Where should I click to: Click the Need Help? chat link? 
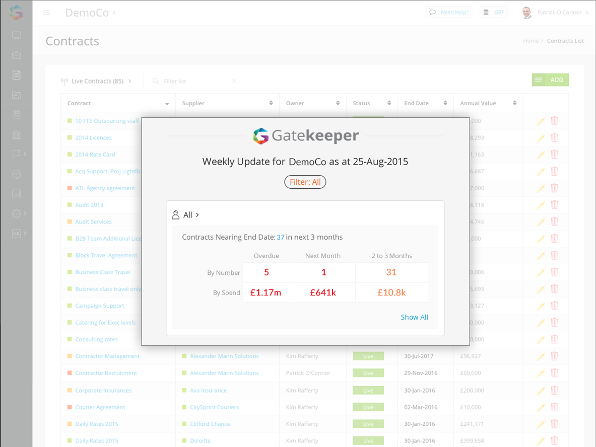click(448, 12)
